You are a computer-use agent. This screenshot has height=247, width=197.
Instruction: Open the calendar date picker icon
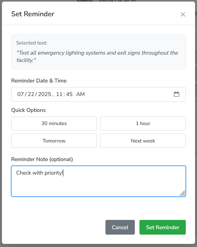(177, 94)
